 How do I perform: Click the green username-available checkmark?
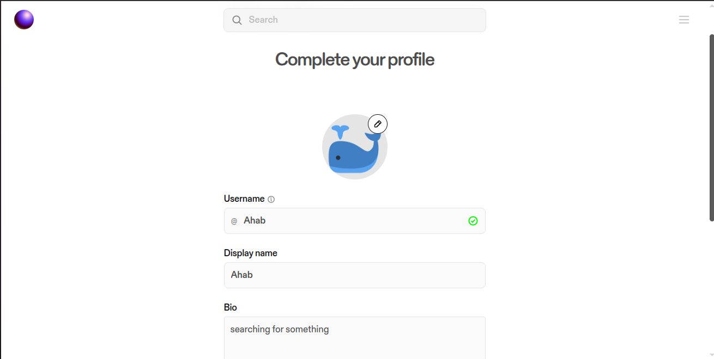point(473,221)
